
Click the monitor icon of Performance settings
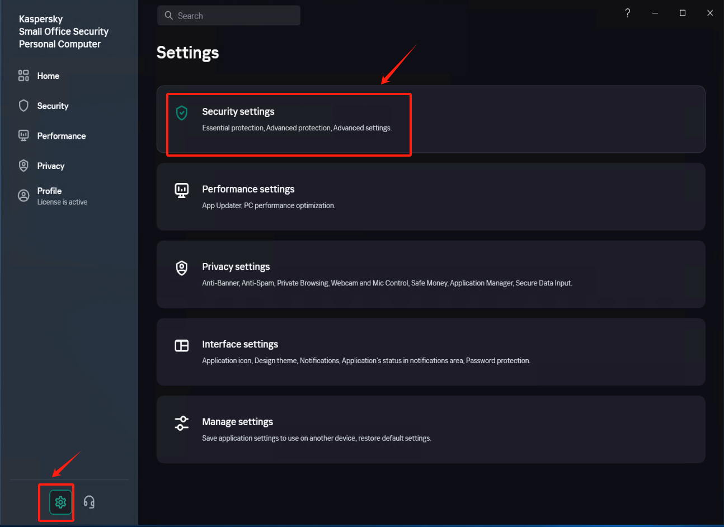(182, 191)
